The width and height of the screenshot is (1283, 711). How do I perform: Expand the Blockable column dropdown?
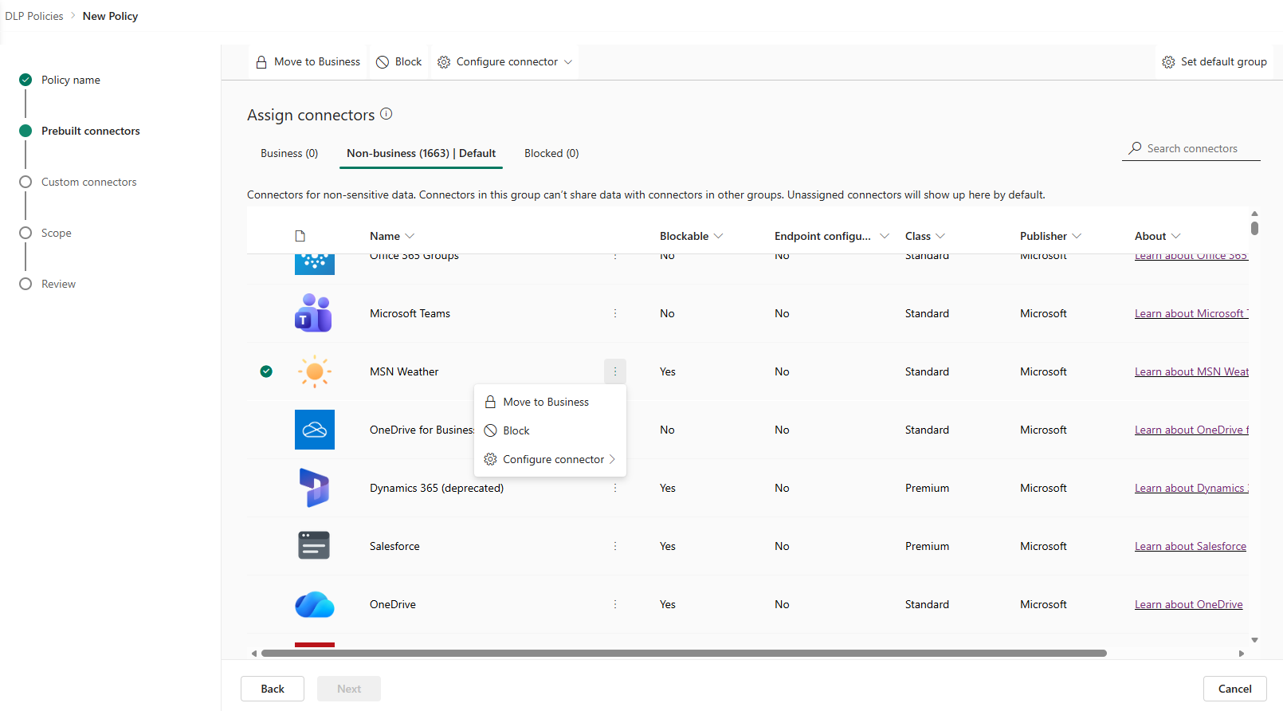point(718,236)
